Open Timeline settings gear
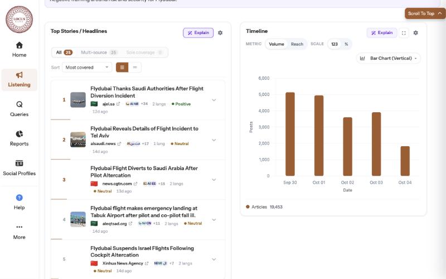446x279 pixels. [415, 33]
